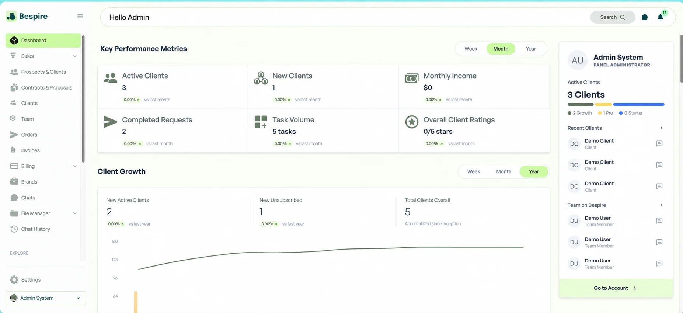Open the Dashboard menu item
The height and width of the screenshot is (313, 683).
43,40
